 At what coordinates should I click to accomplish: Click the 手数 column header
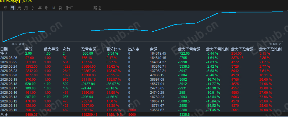[29, 49]
